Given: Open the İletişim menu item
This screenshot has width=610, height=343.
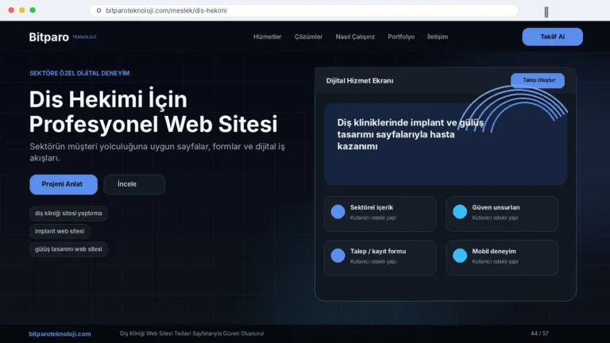Looking at the screenshot, I should click(x=438, y=37).
